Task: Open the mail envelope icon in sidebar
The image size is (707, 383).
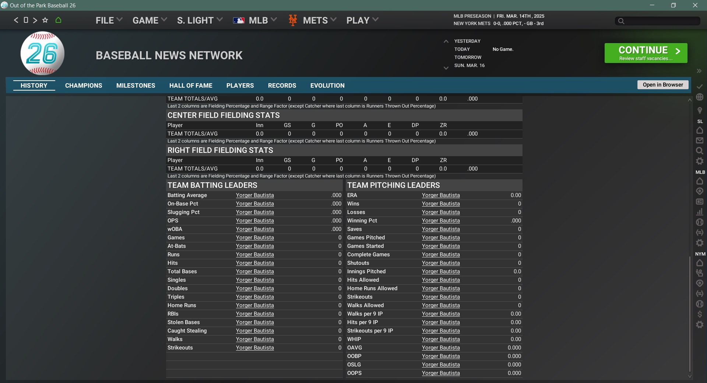Action: tap(700, 141)
